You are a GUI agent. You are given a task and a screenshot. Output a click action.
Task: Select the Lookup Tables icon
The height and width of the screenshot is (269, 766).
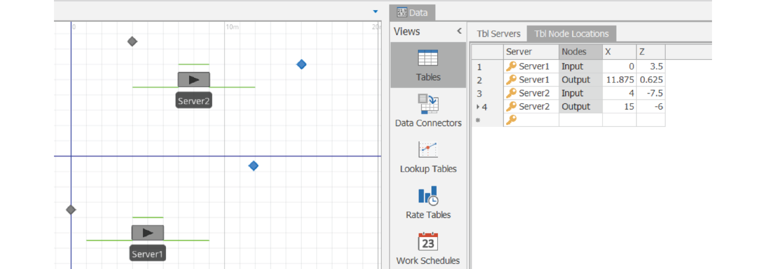[x=428, y=150]
